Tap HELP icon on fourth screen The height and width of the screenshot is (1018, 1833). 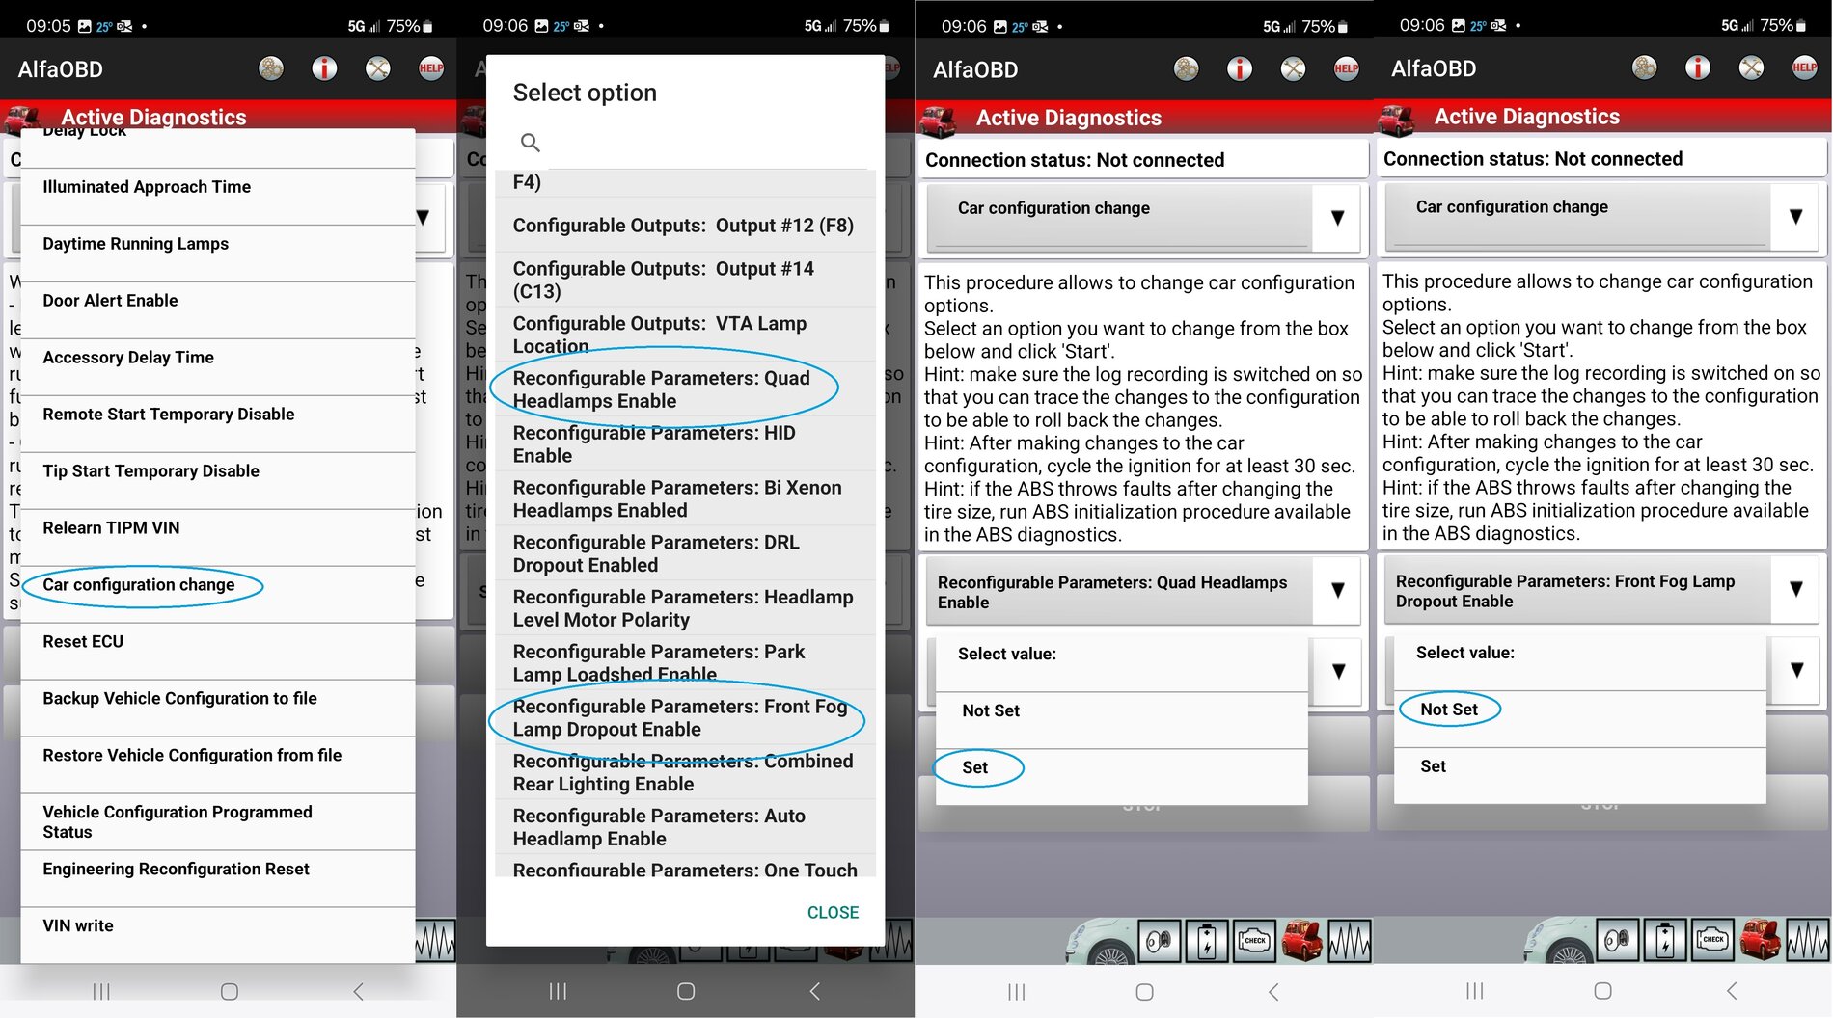tap(1804, 67)
